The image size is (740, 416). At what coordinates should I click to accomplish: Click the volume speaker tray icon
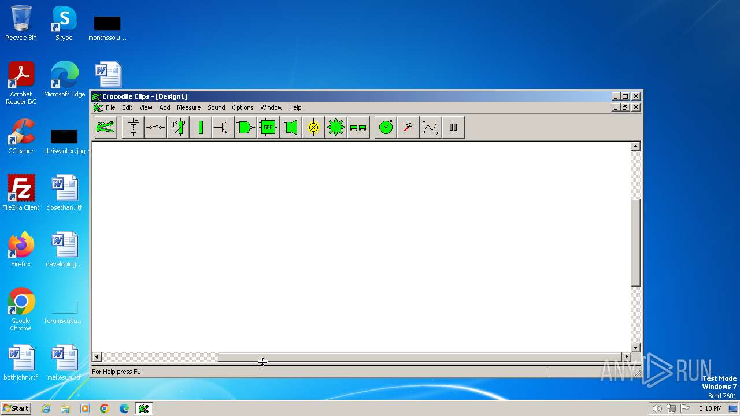tap(657, 408)
